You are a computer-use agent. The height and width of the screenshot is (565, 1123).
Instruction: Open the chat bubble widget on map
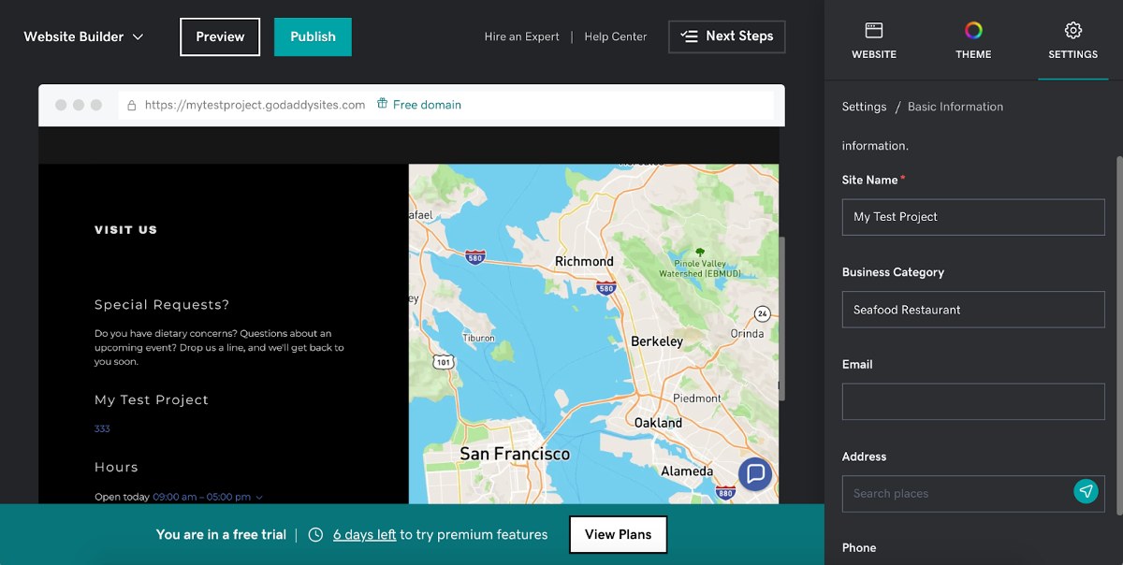coord(755,473)
